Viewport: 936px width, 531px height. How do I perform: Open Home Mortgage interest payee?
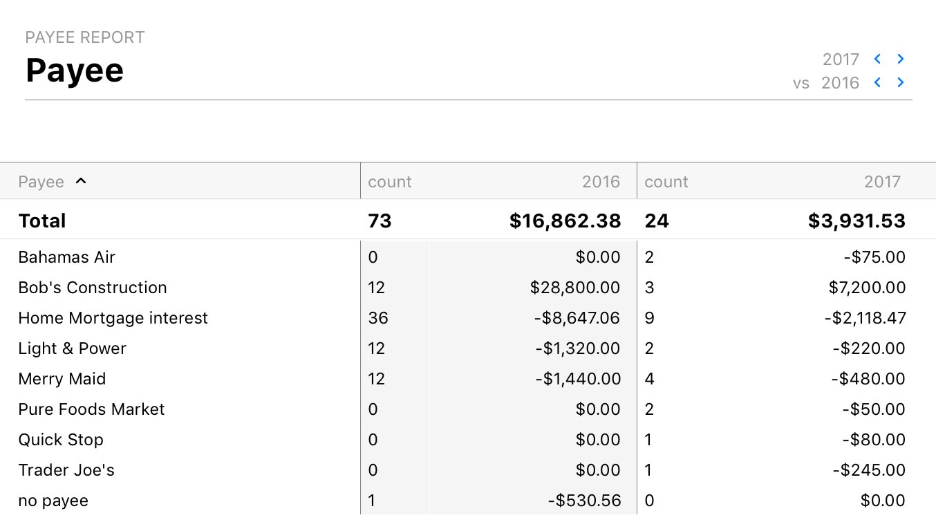pos(113,318)
